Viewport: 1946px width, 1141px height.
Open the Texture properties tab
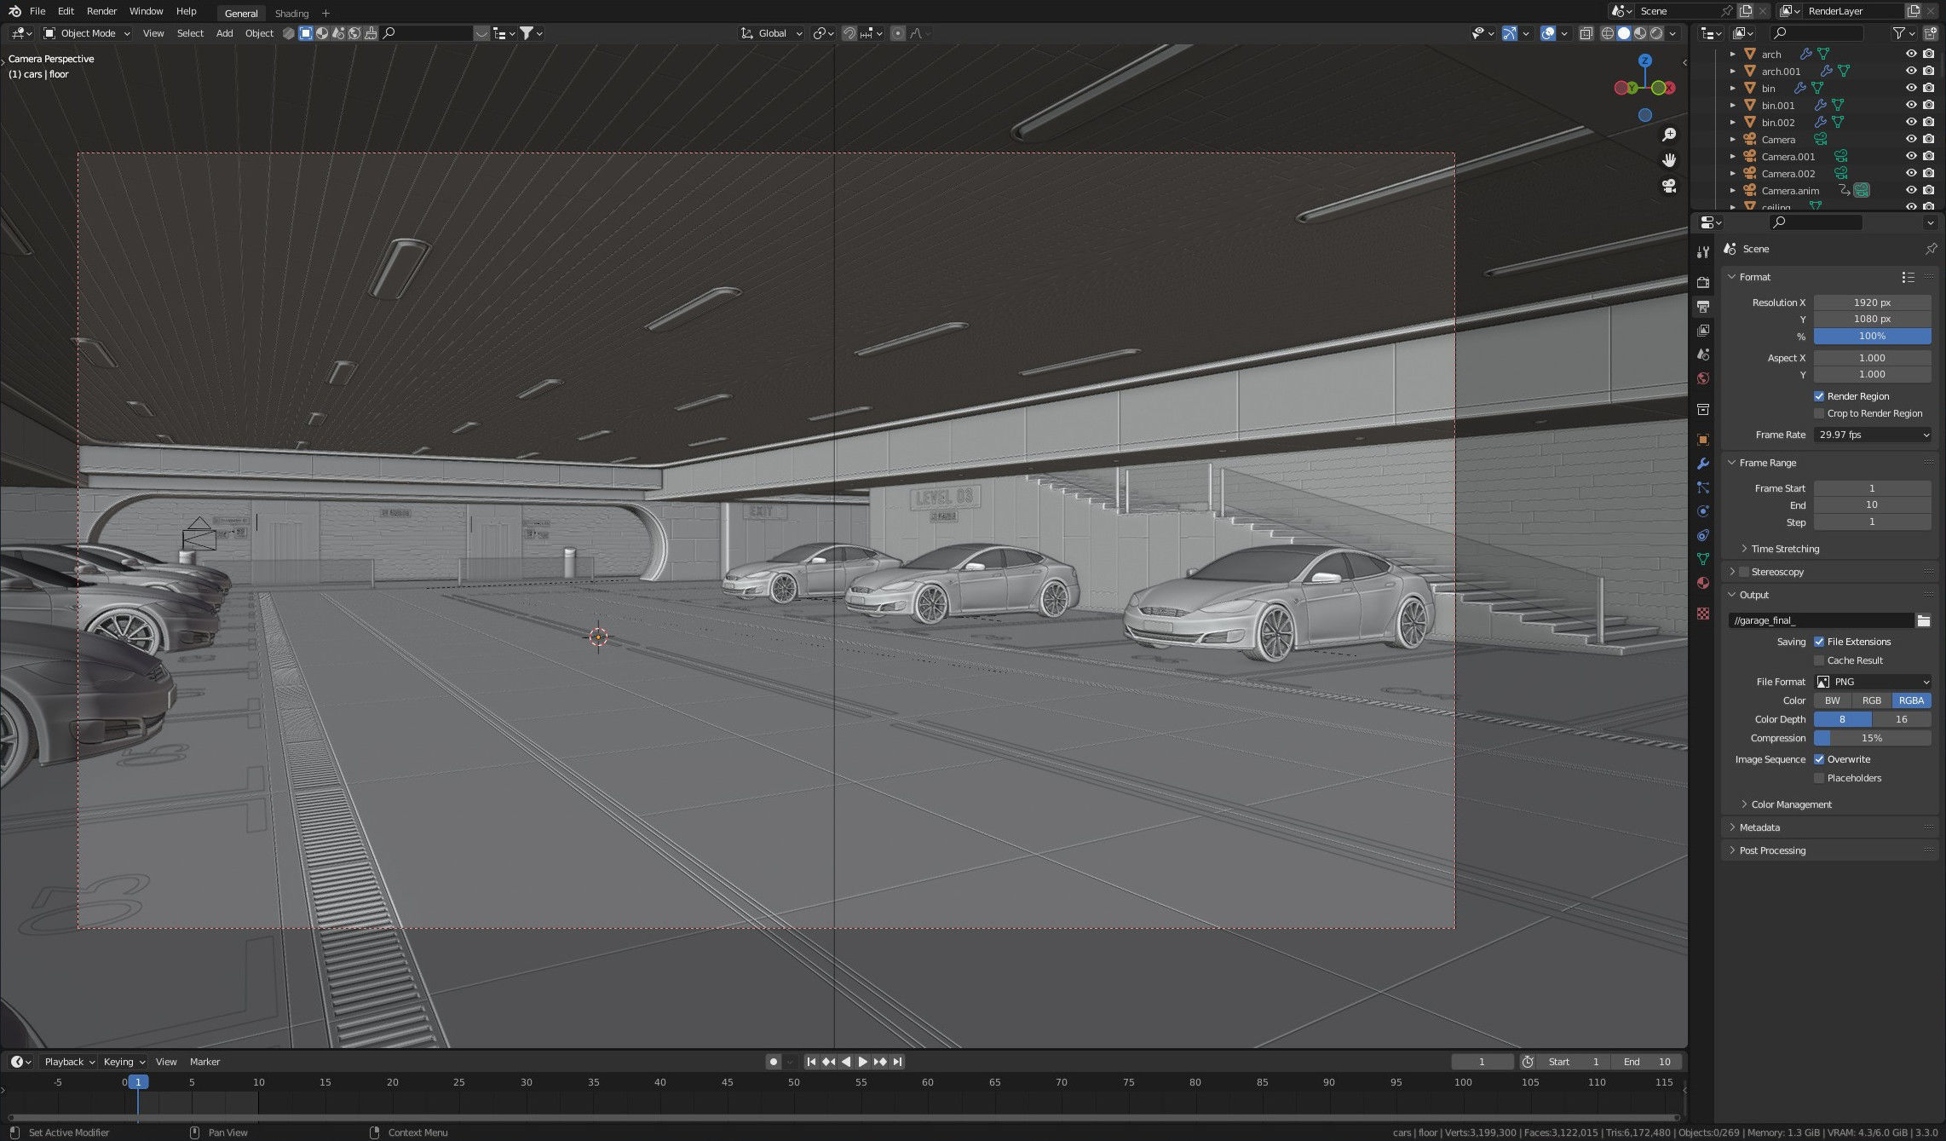pyautogui.click(x=1703, y=614)
